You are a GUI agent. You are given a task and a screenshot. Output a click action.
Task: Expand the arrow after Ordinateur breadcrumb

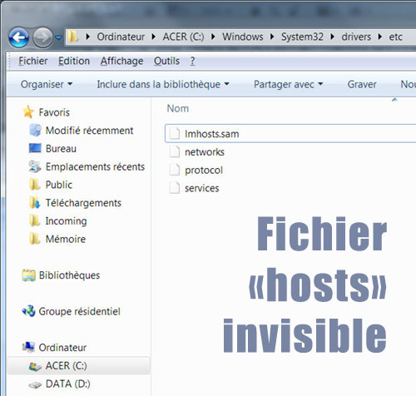pyautogui.click(x=154, y=37)
